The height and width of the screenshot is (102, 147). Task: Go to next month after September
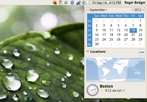point(107,10)
